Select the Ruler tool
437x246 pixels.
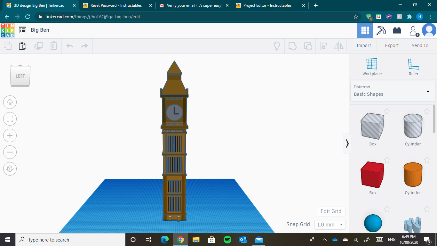(x=413, y=67)
